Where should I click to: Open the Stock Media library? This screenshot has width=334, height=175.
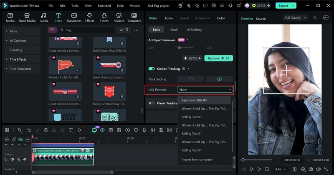coord(27,18)
